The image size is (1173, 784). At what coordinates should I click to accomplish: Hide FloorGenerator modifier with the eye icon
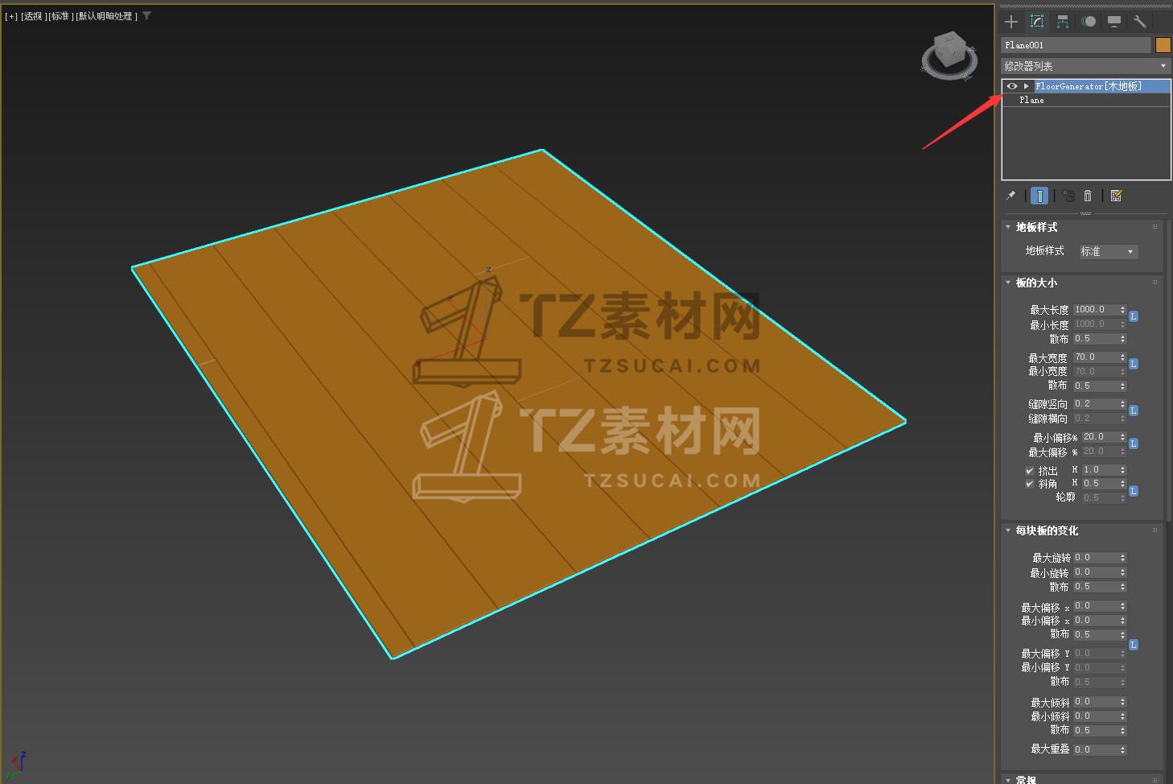pos(1012,86)
